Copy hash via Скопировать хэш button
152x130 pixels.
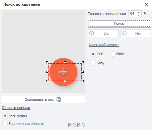pos(43,100)
